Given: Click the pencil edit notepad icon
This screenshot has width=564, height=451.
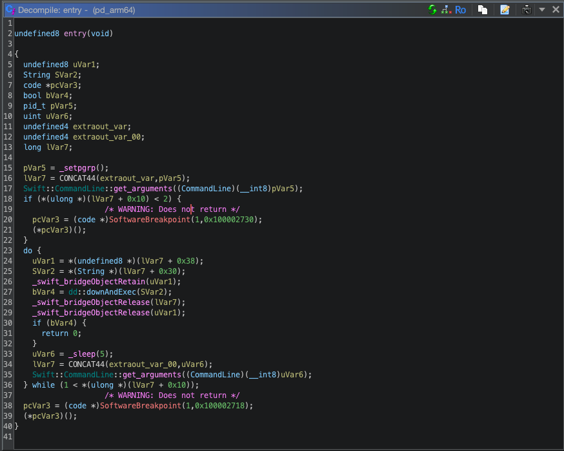Looking at the screenshot, I should [x=505, y=10].
